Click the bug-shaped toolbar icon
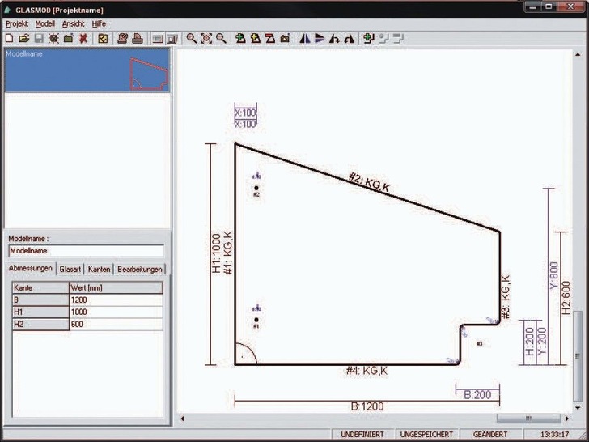The image size is (589, 442). pos(53,38)
